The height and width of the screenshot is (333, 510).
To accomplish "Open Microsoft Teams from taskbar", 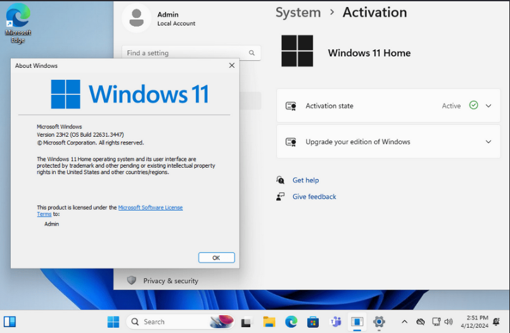I will (x=335, y=322).
